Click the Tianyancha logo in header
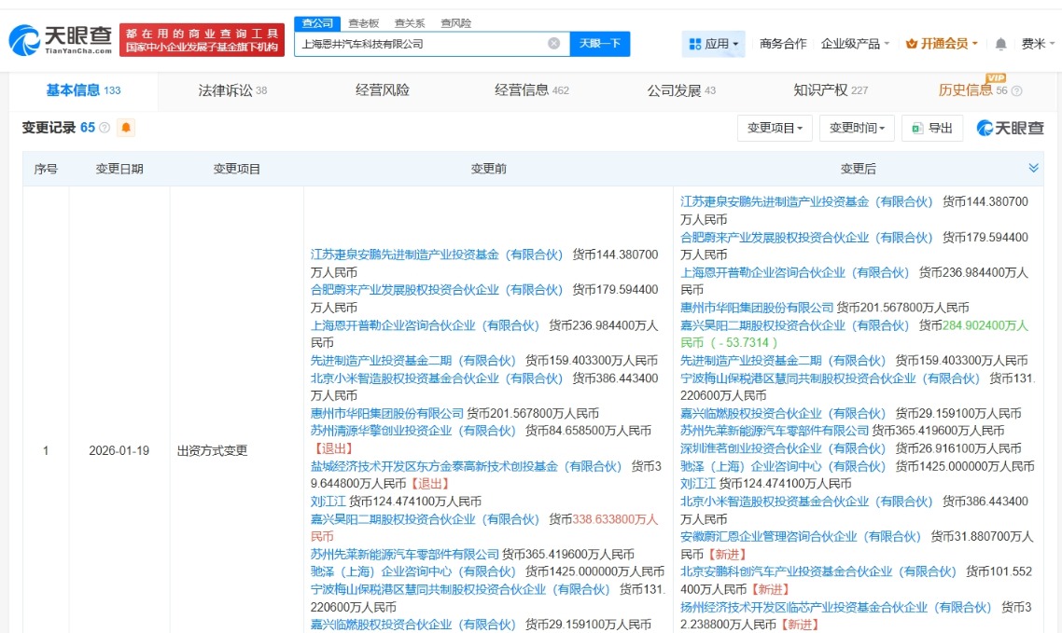The image size is (1062, 633). click(61, 39)
